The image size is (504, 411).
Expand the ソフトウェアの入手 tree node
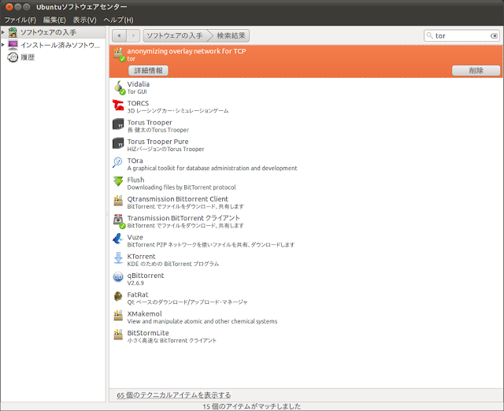[x=3, y=32]
